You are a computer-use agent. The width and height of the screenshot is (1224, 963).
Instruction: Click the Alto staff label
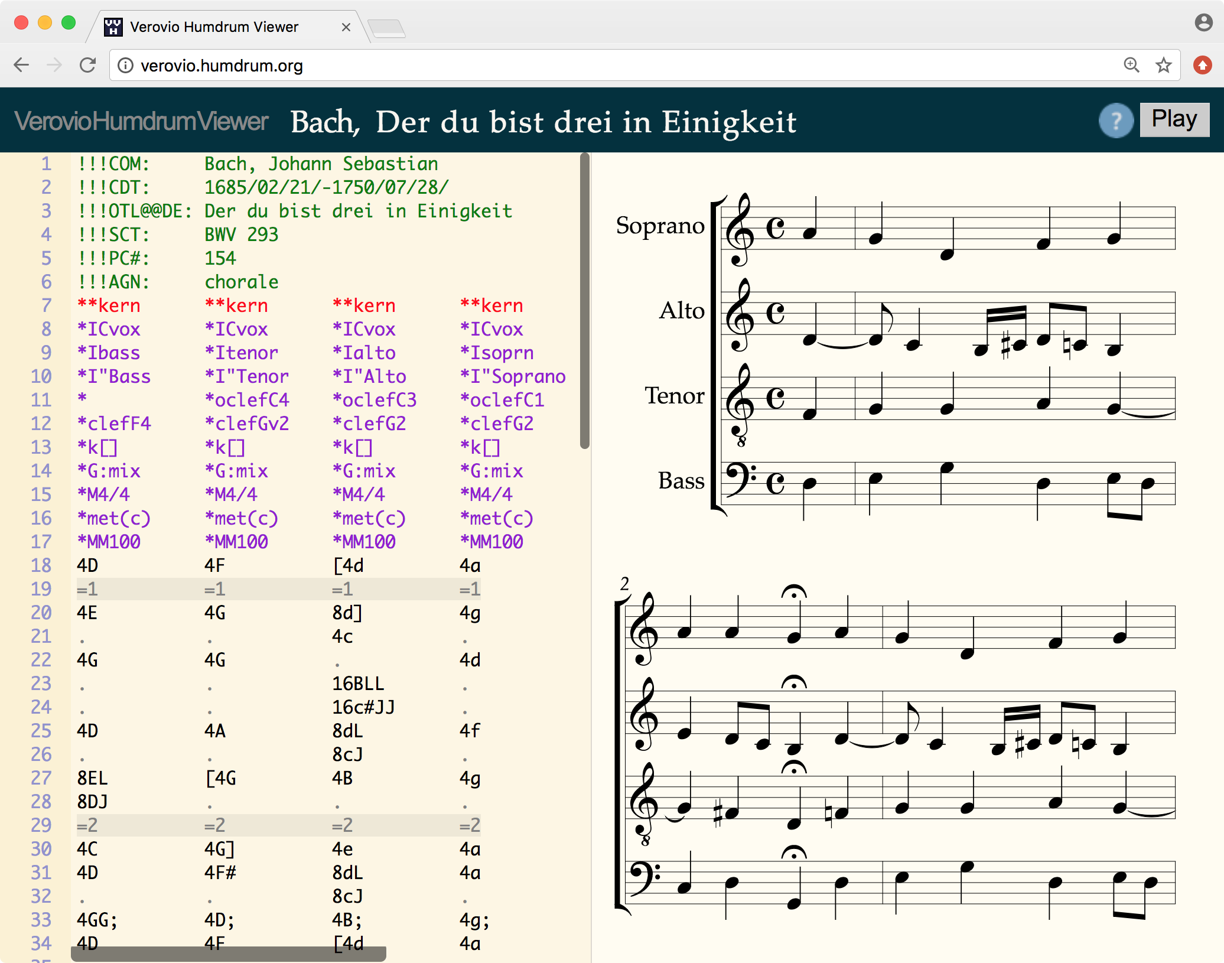[682, 310]
